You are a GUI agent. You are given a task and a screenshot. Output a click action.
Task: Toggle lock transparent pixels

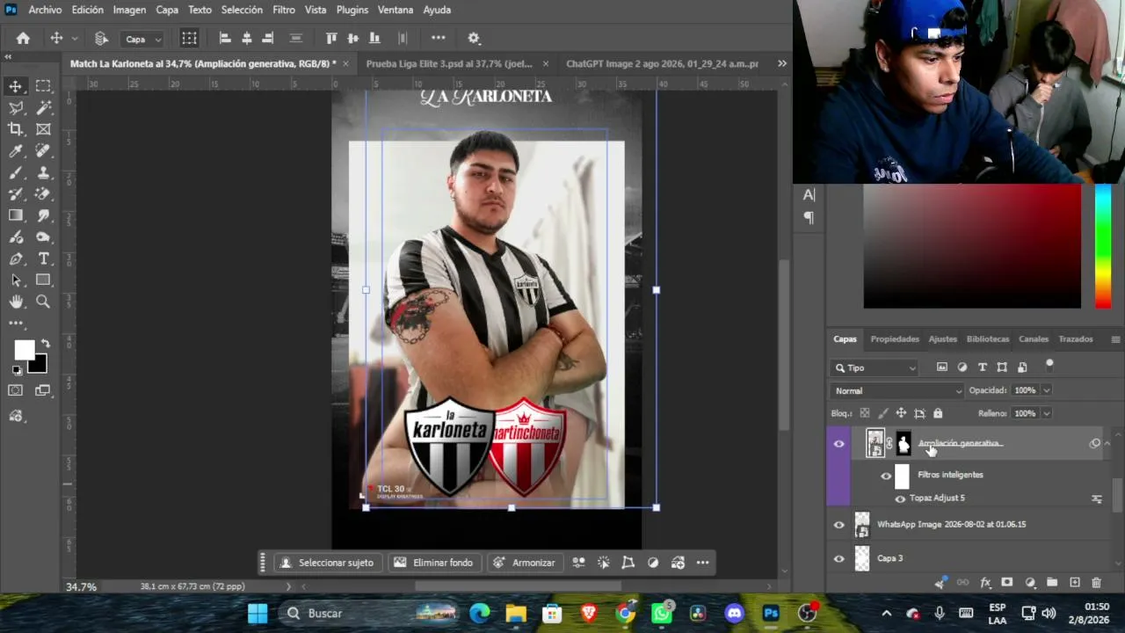point(865,413)
